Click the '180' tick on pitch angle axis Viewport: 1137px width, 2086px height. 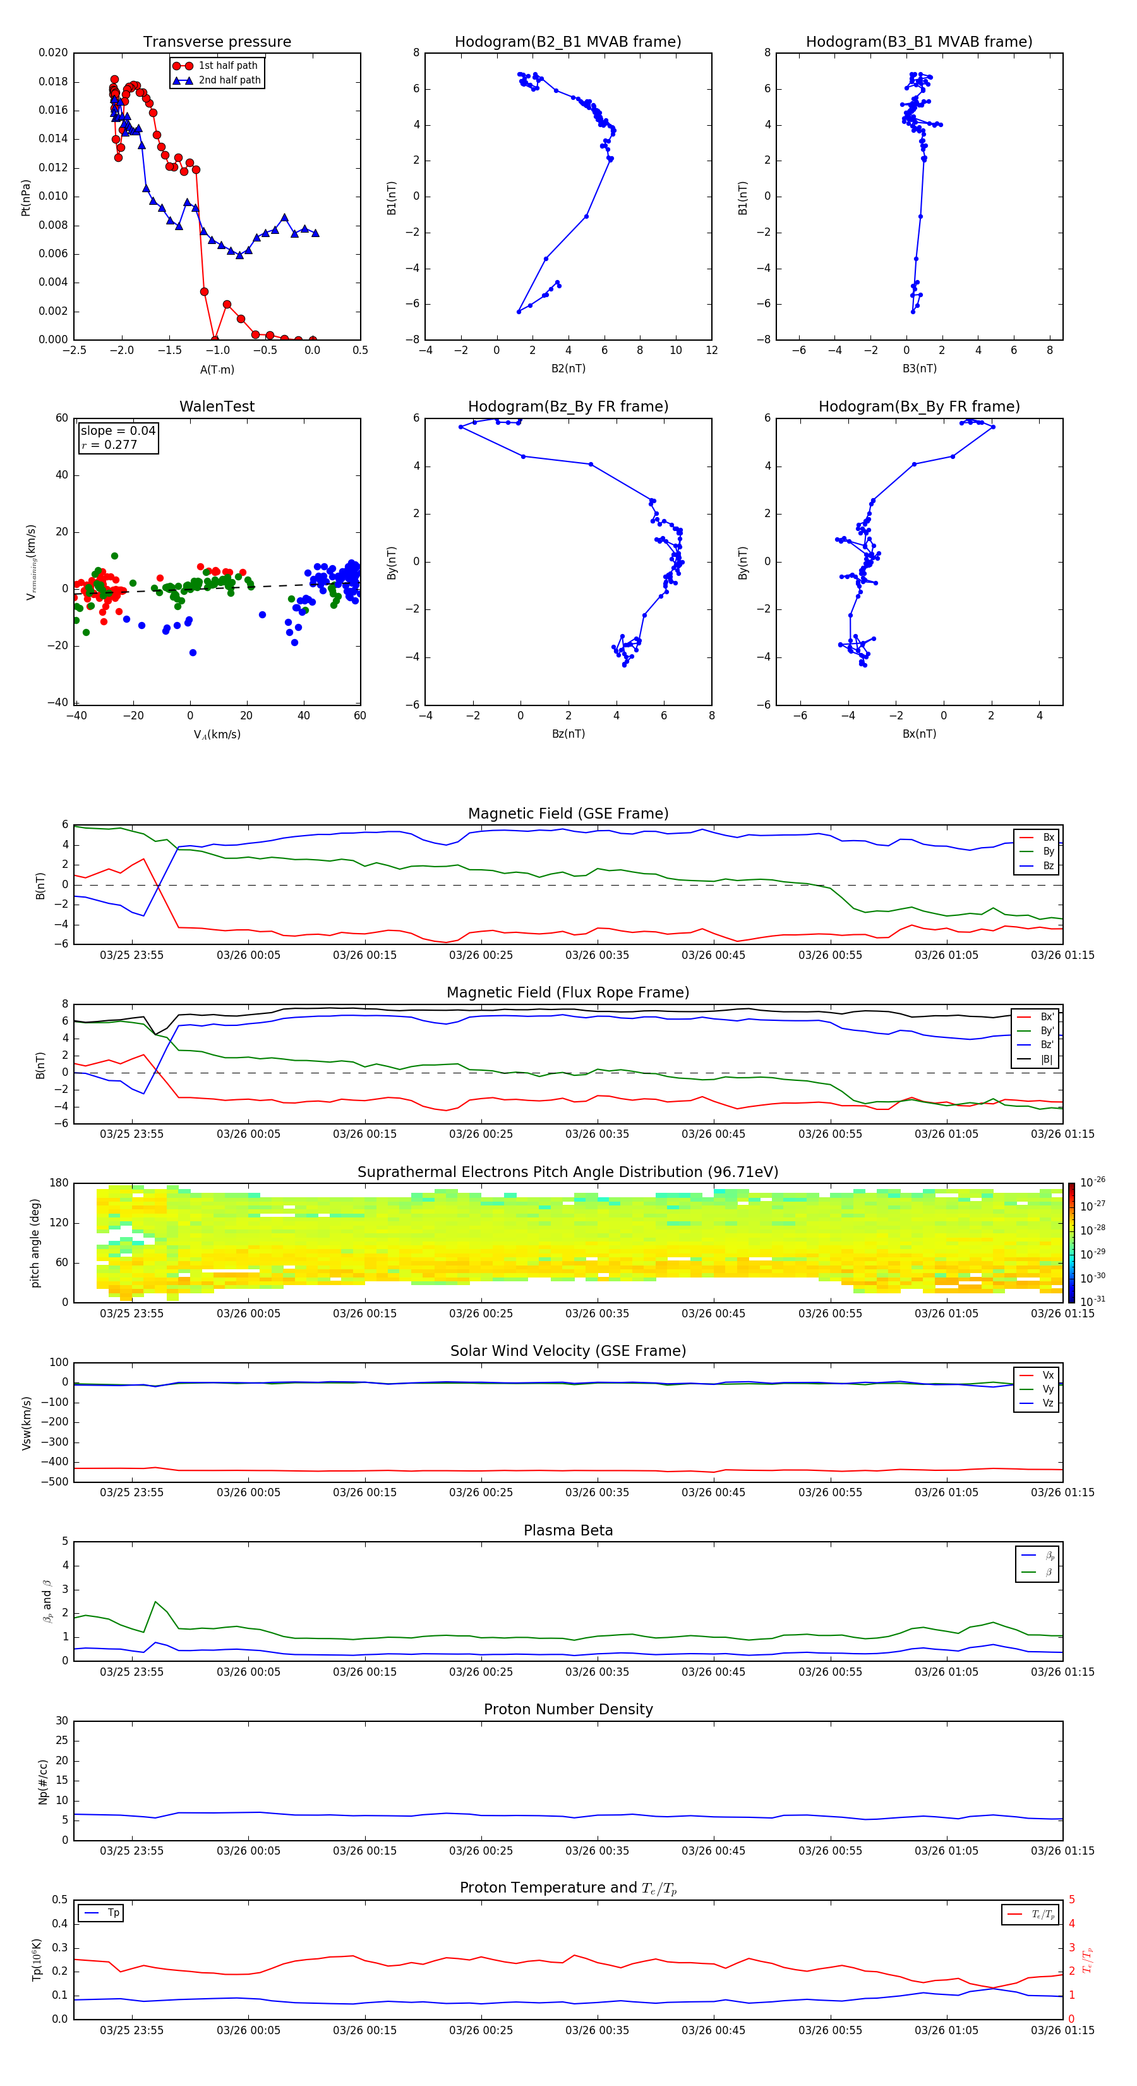[x=59, y=1183]
